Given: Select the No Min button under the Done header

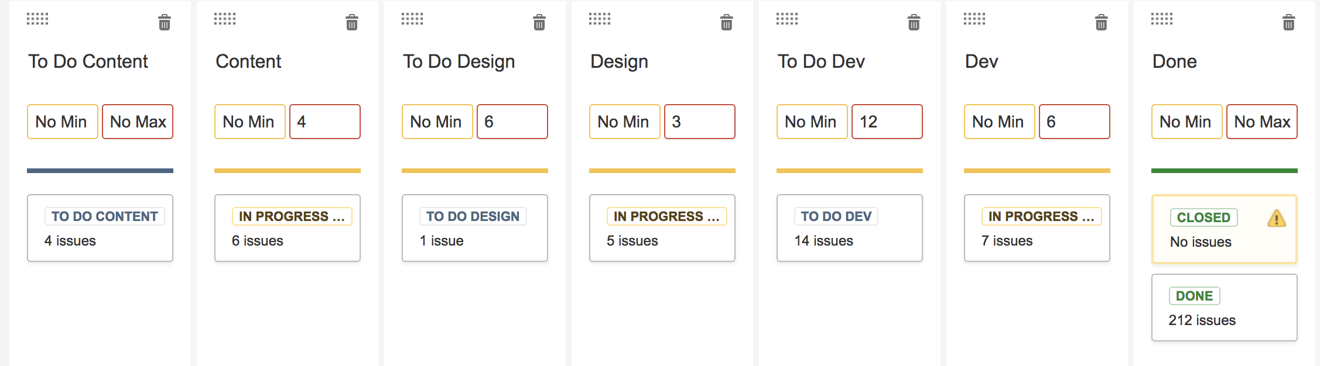Looking at the screenshot, I should 1186,122.
